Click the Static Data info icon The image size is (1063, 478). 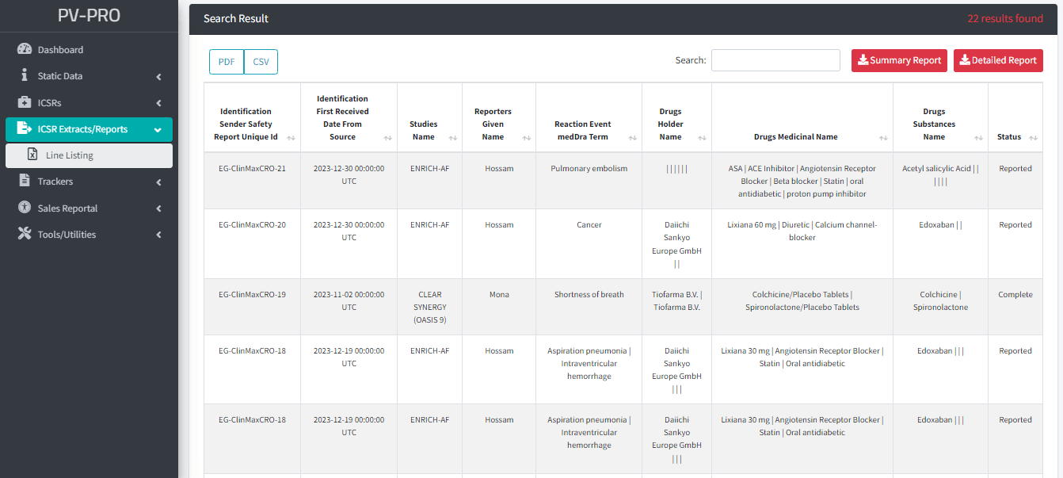pos(24,76)
